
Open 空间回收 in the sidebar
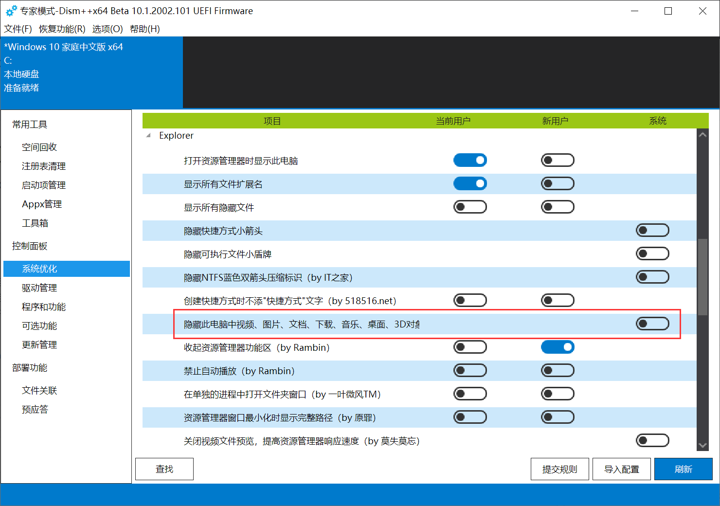click(x=39, y=146)
